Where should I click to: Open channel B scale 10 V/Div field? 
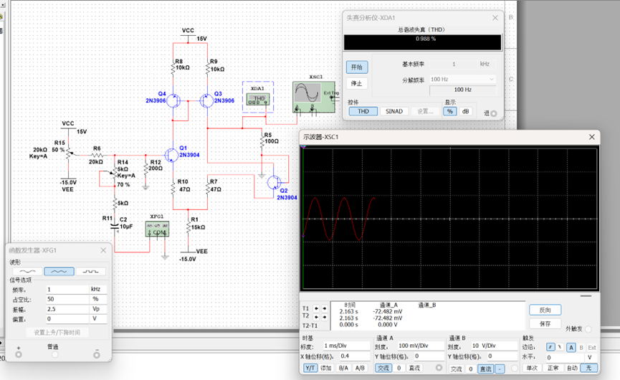(x=494, y=346)
